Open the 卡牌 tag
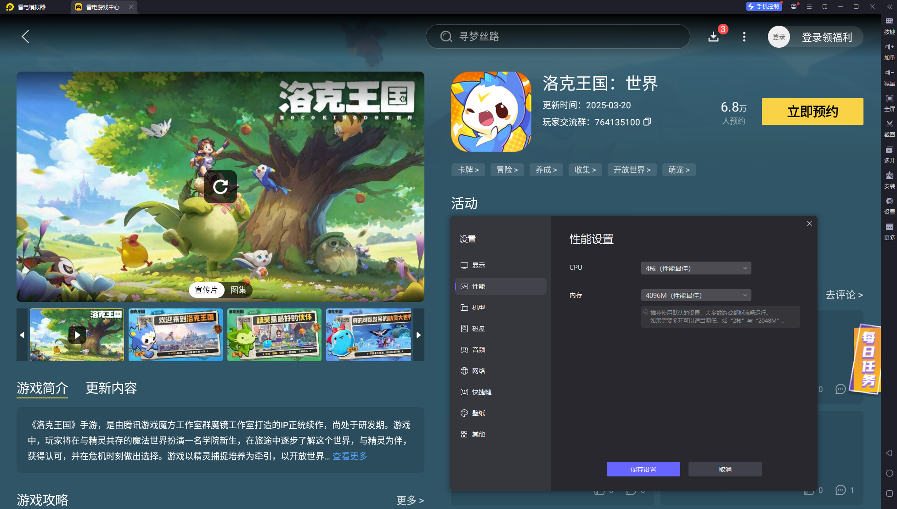 (x=468, y=170)
